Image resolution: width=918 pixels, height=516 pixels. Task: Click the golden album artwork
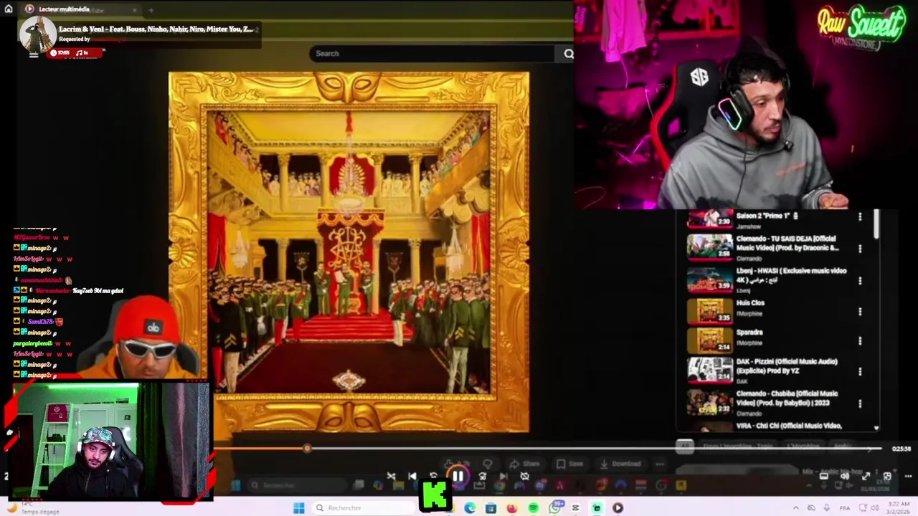coord(349,252)
